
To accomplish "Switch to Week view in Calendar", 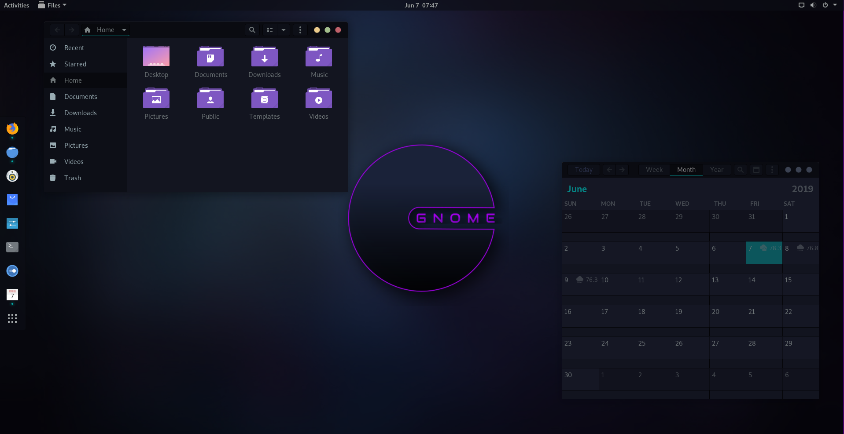I will pos(654,170).
